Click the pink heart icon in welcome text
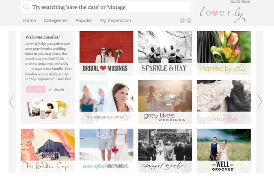The height and width of the screenshot is (178, 274). [67, 58]
